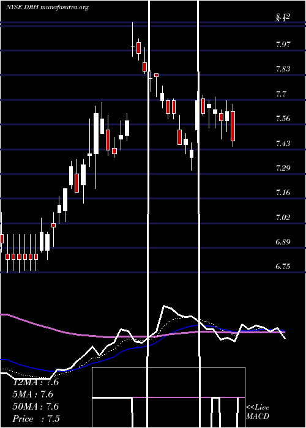
Task: Click the '50MA : 7.6' readout
Action: pyautogui.click(x=35, y=407)
